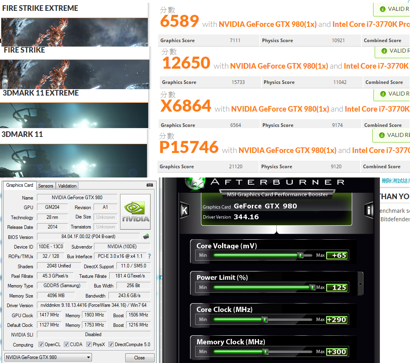Click the Fire Strike thumbnail image

pos(75,75)
